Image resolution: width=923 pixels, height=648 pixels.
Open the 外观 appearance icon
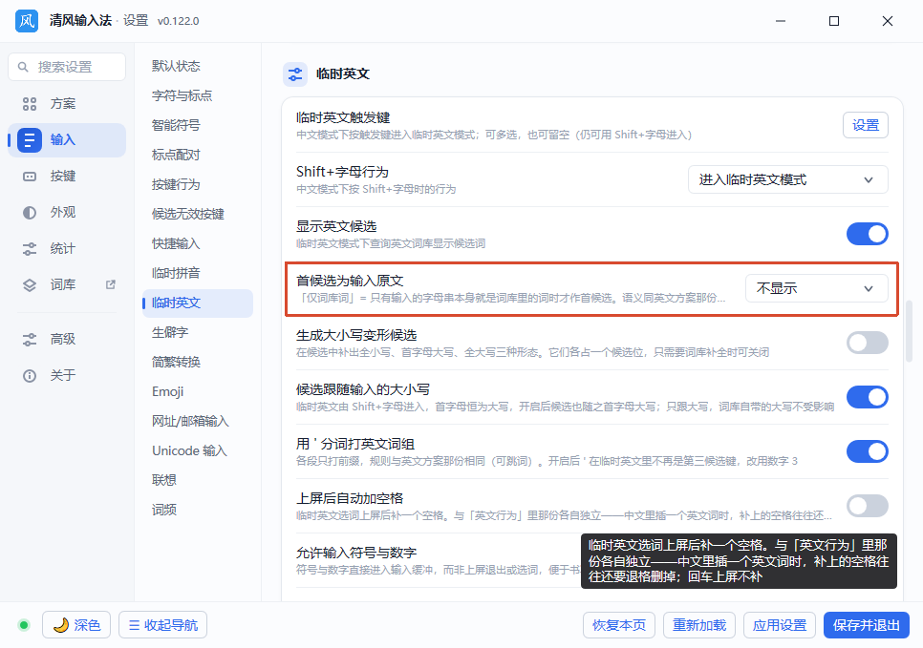click(30, 212)
